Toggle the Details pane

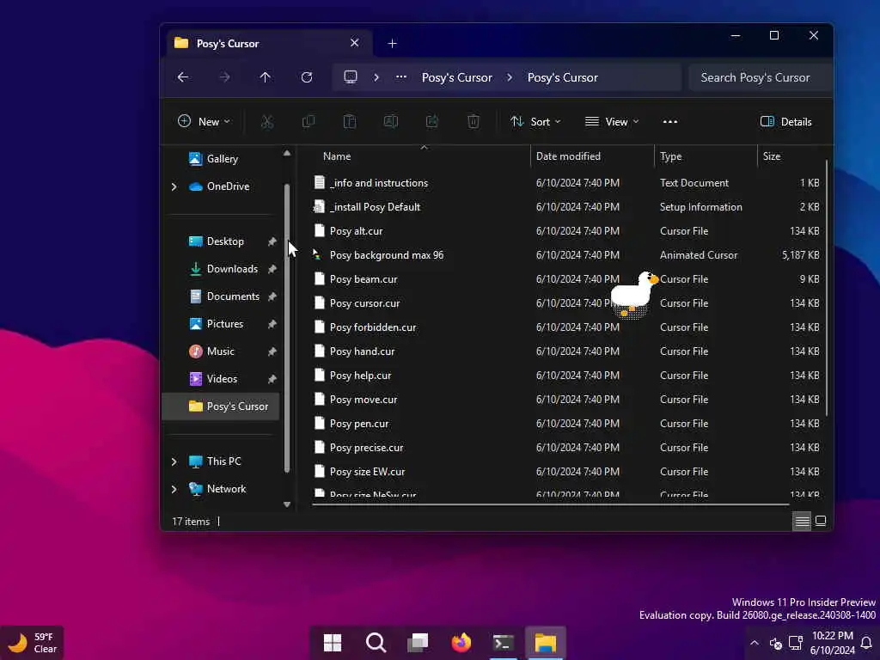(x=785, y=122)
